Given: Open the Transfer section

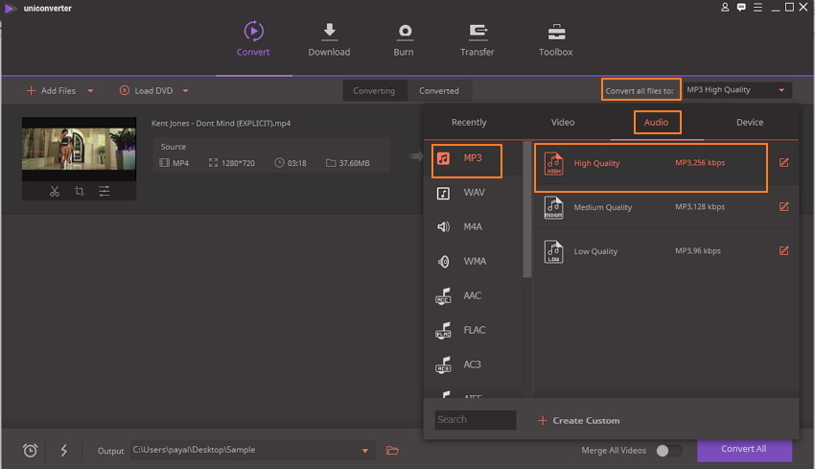Looking at the screenshot, I should click(x=477, y=39).
